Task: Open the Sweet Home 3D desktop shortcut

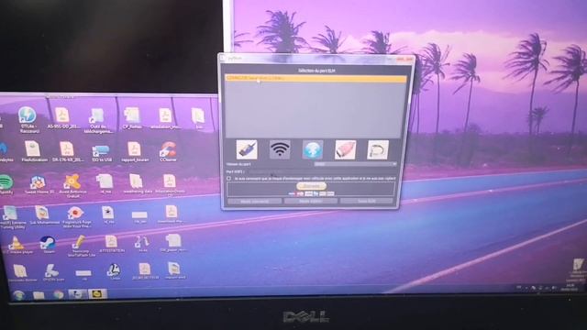Action: (39, 184)
